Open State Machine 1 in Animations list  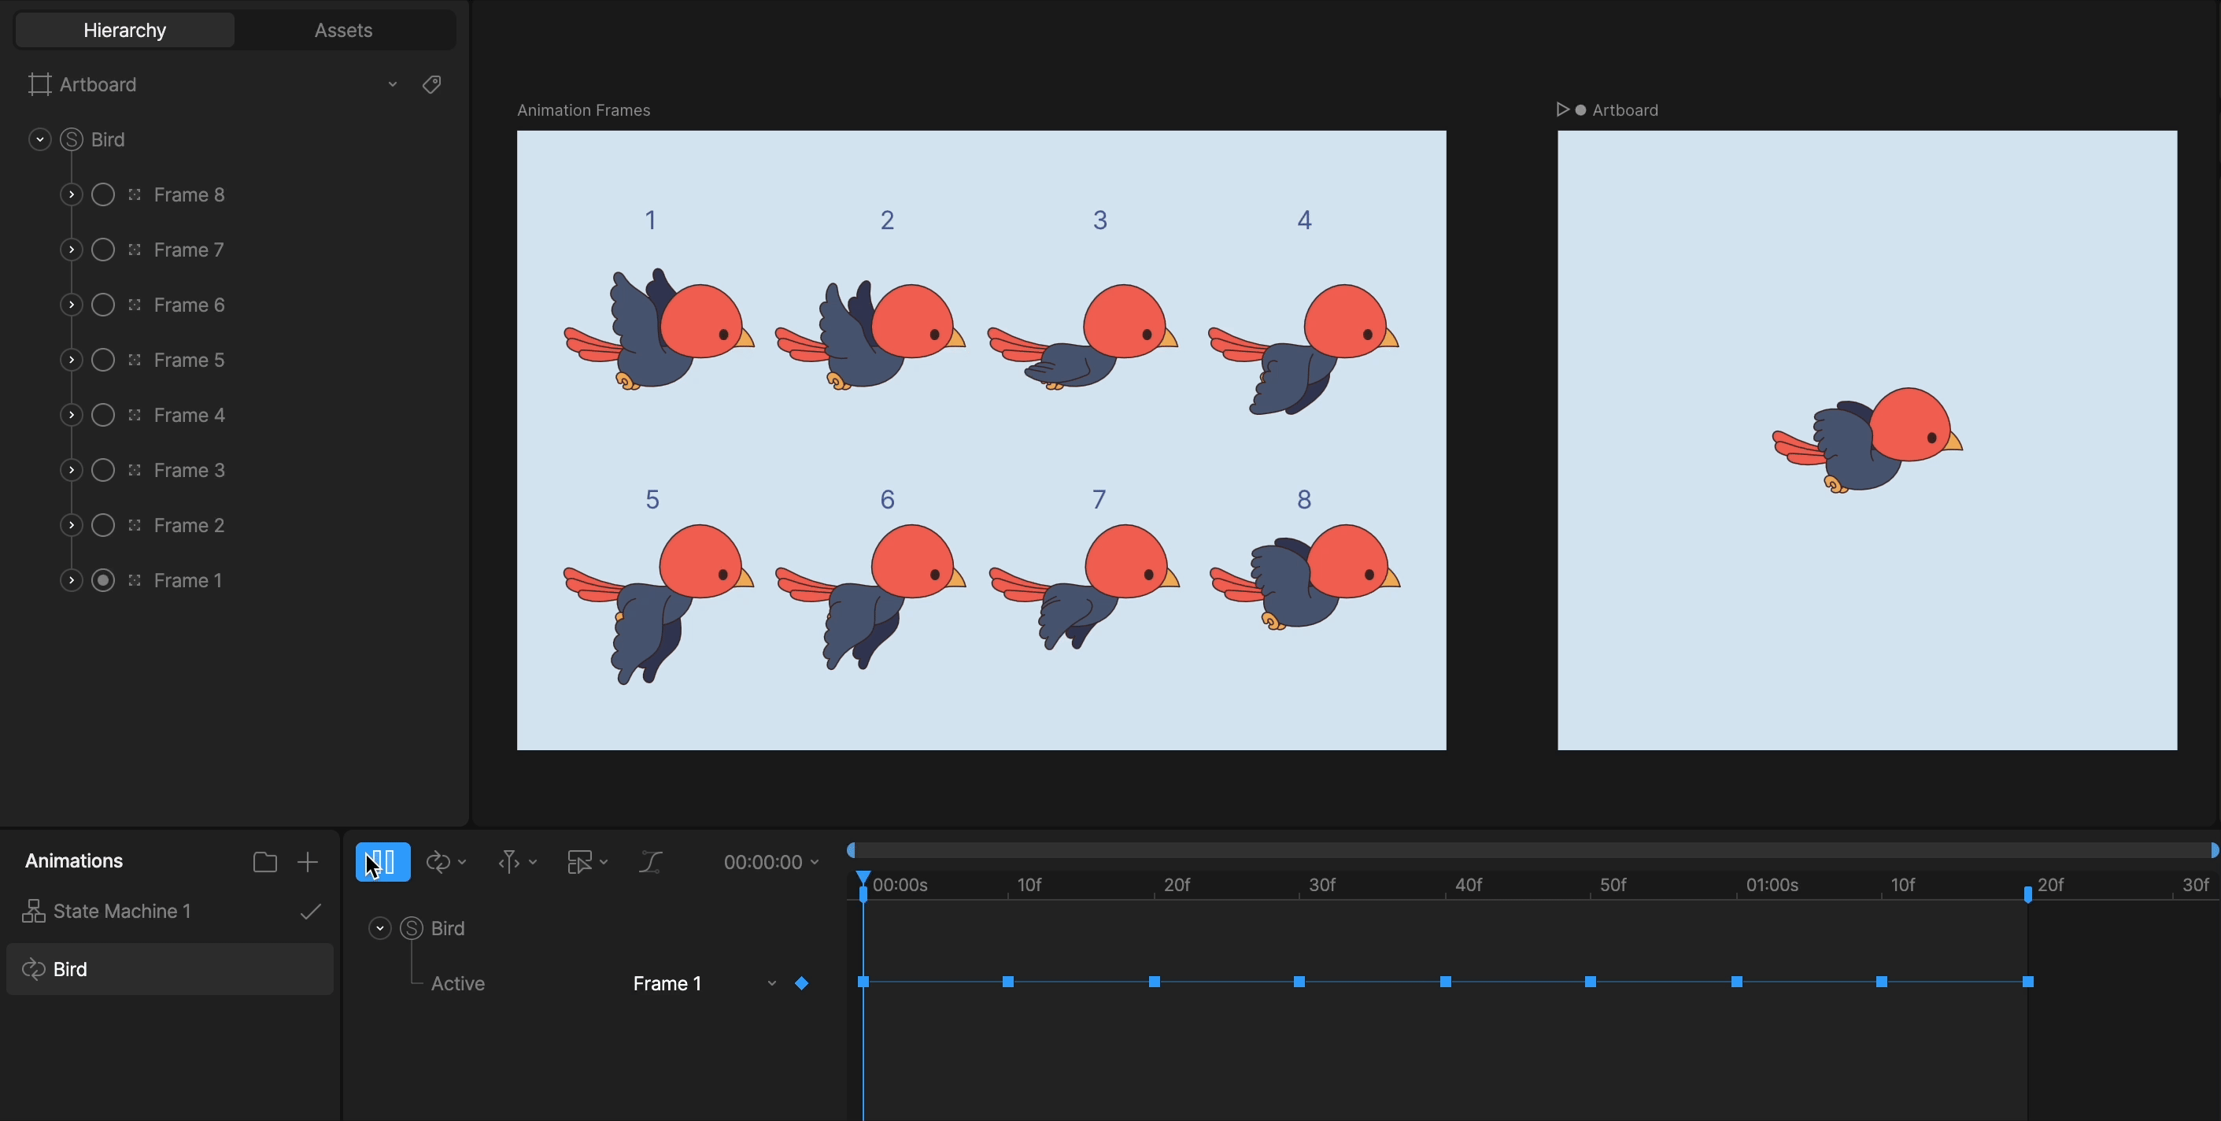pos(121,912)
